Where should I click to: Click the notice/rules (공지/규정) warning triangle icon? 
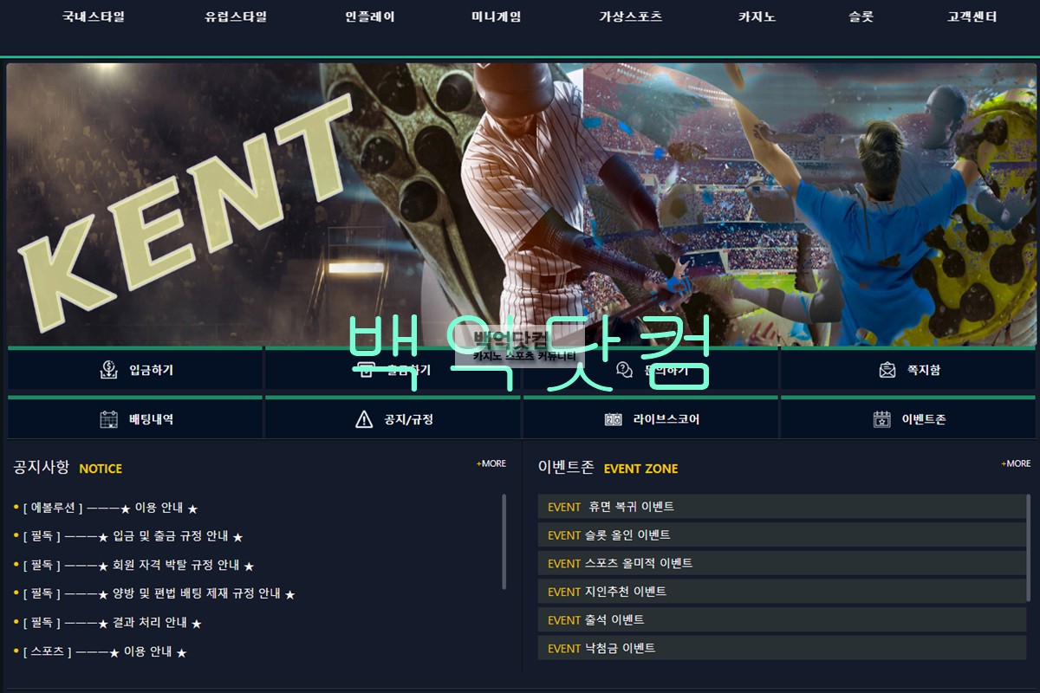(364, 419)
